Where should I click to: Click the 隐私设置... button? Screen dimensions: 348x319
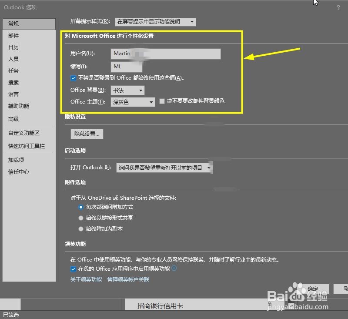point(87,134)
